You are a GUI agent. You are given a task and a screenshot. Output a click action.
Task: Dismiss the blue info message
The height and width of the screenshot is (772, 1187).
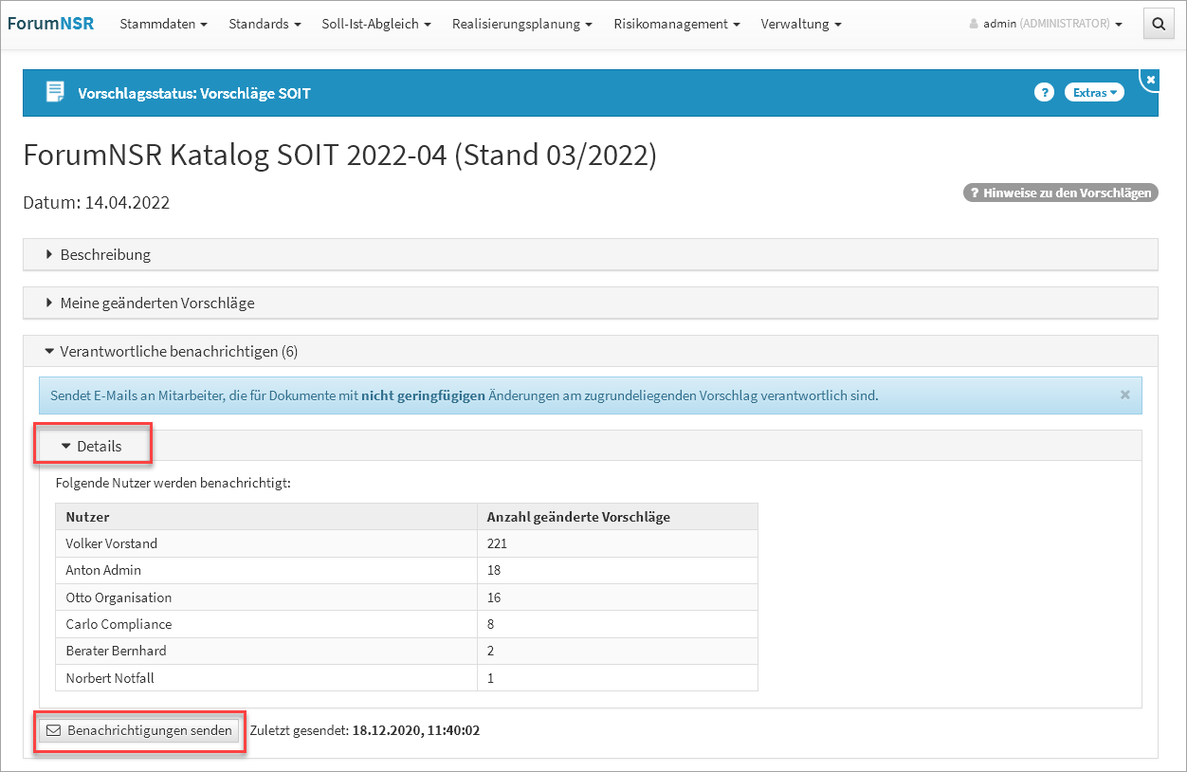coord(1124,395)
